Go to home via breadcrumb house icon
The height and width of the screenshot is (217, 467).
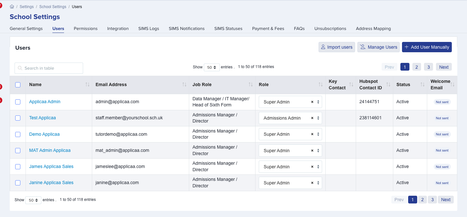pyautogui.click(x=12, y=6)
